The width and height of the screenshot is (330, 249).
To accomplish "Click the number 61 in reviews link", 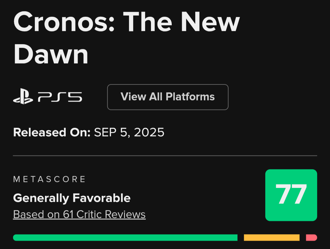I will [x=68, y=215].
